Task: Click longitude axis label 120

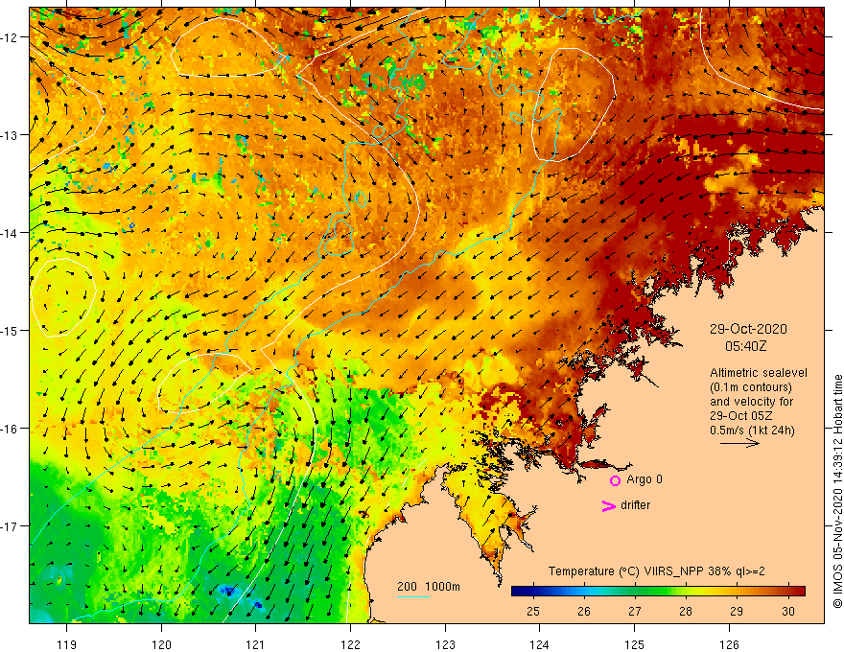Action: (161, 644)
